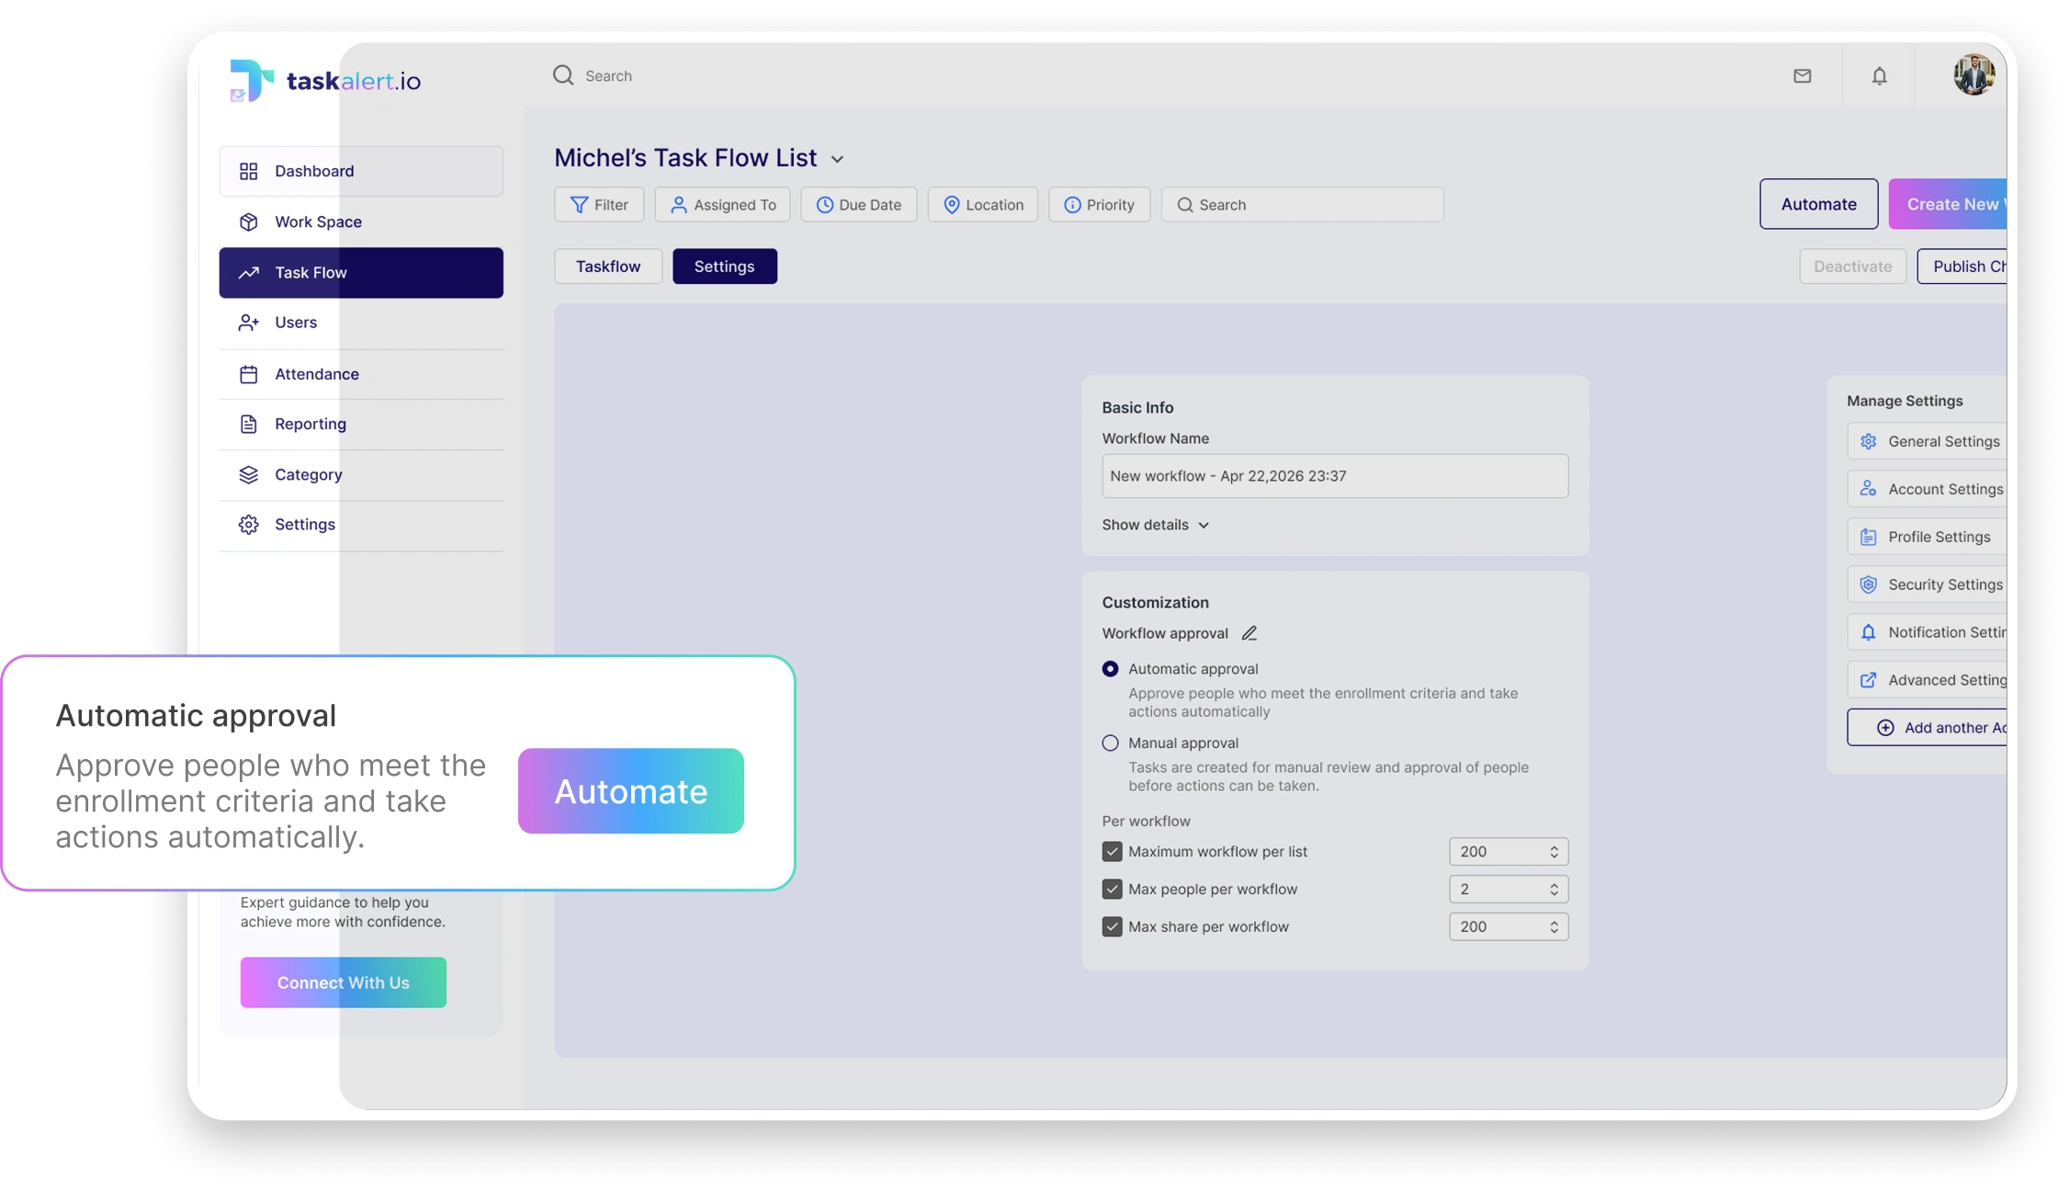Click the Assigned To person icon

tap(678, 205)
